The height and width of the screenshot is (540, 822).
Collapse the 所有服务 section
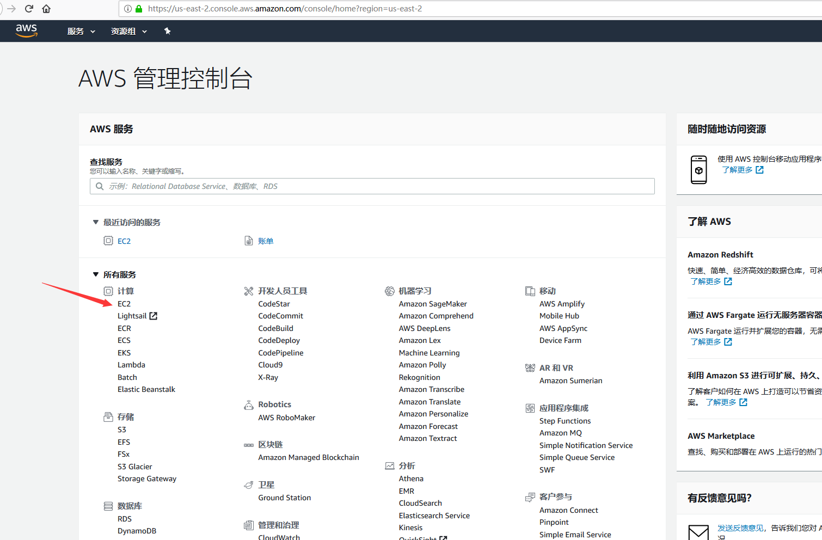point(96,274)
